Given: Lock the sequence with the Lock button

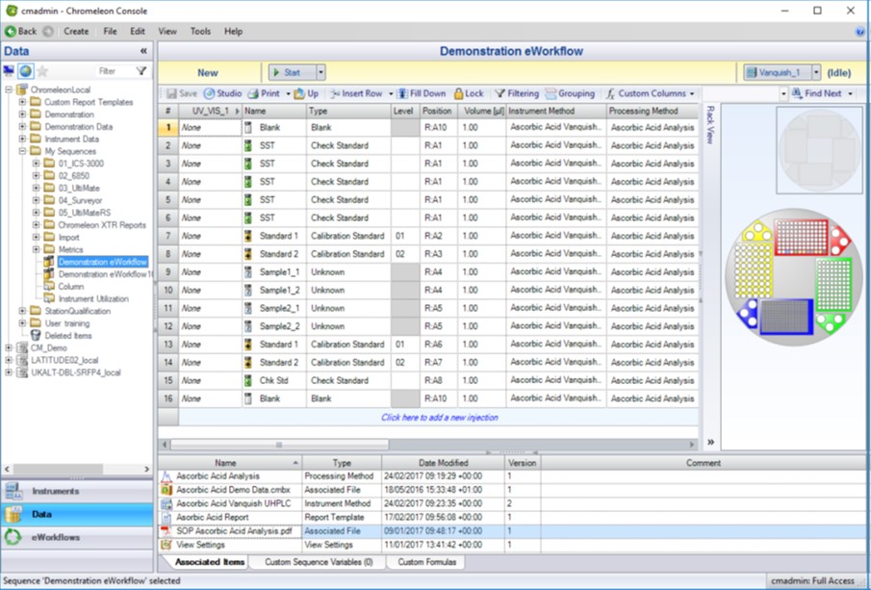Looking at the screenshot, I should pyautogui.click(x=469, y=93).
